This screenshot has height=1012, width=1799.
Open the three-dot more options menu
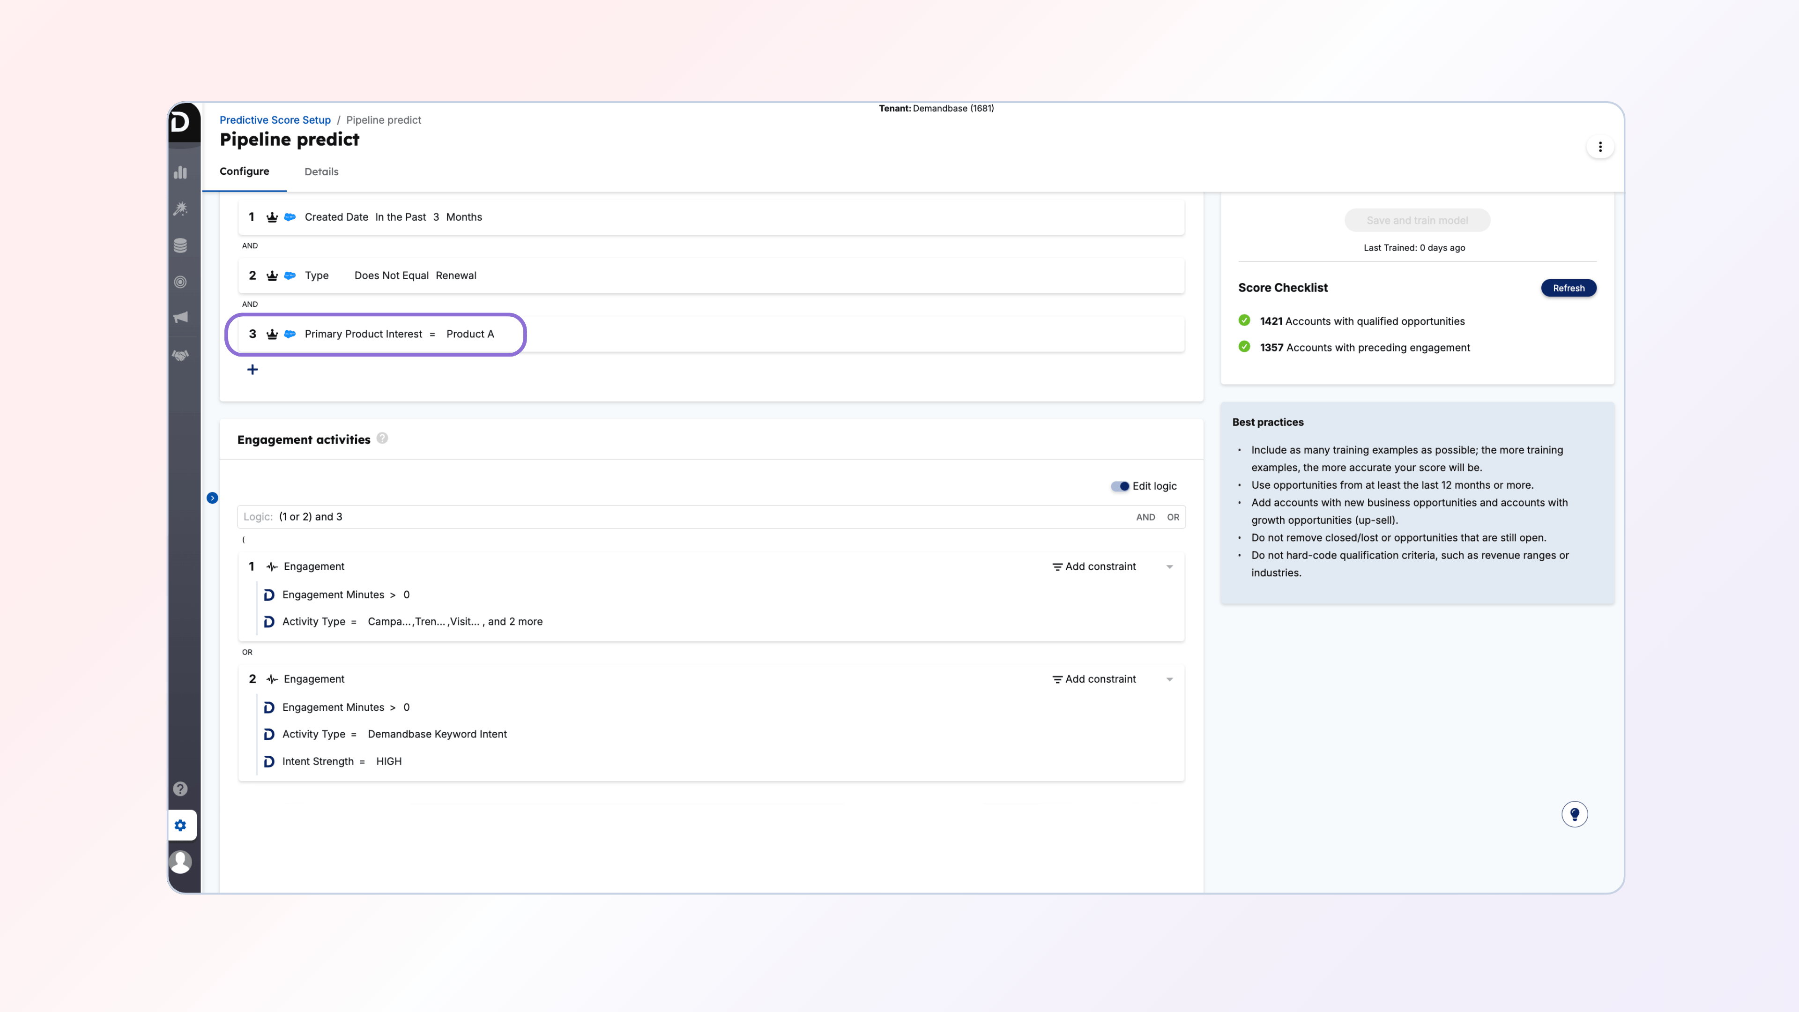click(x=1600, y=147)
